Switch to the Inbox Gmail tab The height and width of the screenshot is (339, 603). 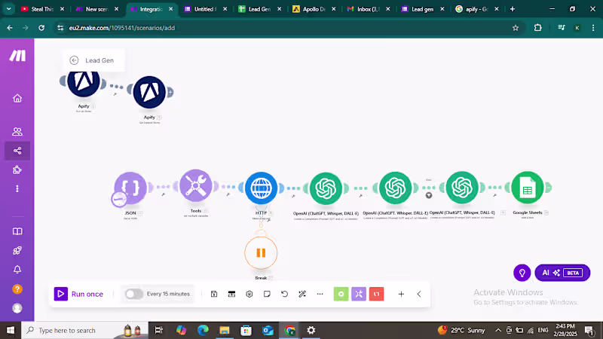pyautogui.click(x=369, y=9)
